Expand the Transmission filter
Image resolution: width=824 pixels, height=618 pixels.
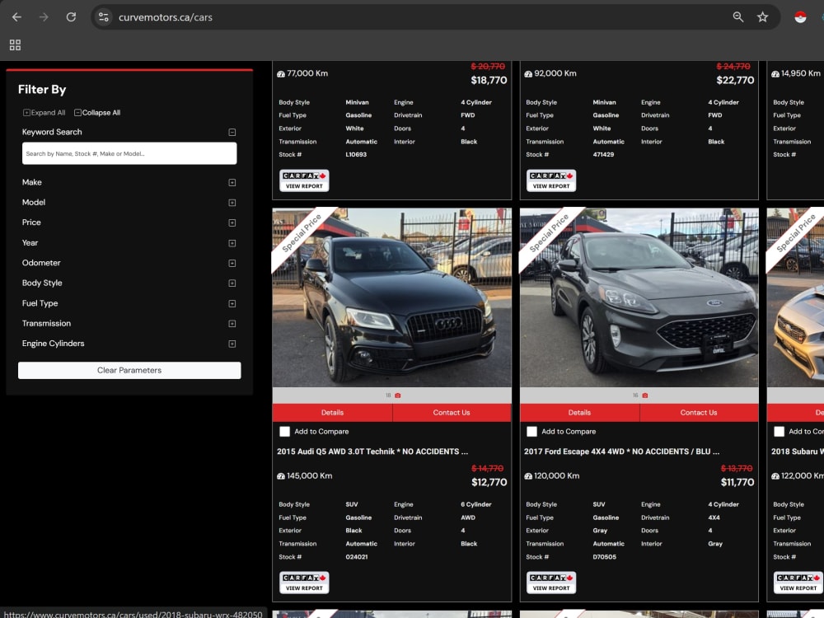232,323
